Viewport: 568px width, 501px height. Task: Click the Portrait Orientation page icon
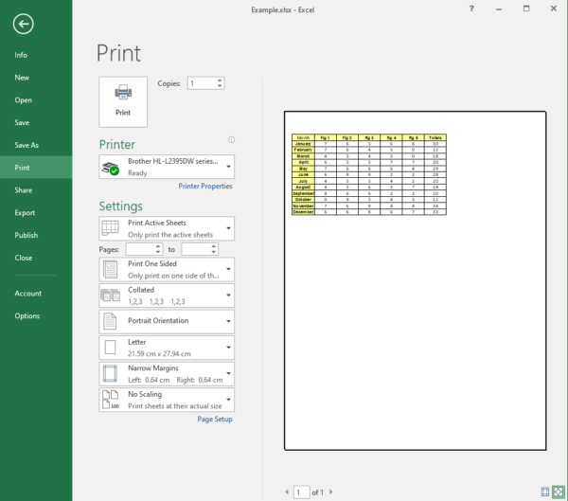[x=110, y=321]
